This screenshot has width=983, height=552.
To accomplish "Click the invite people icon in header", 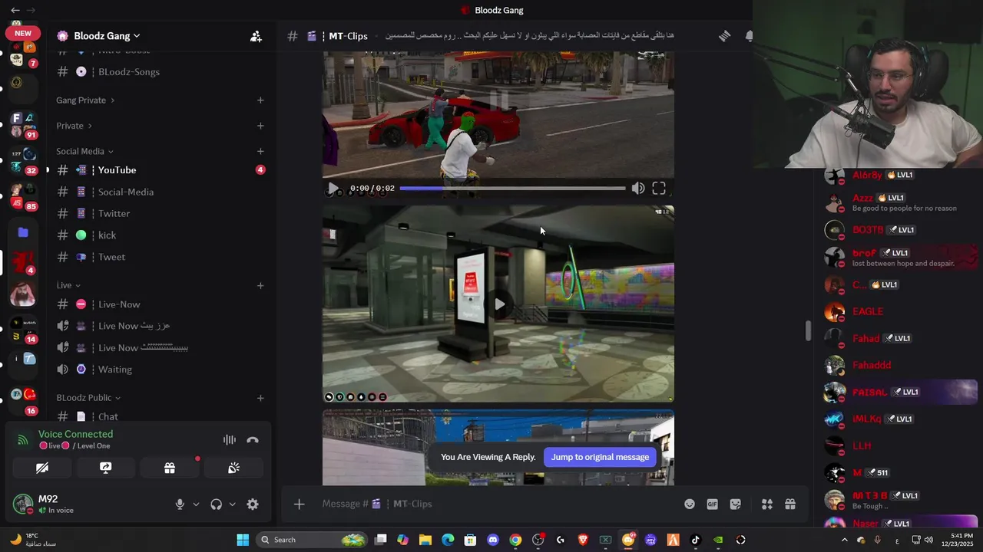I will click(x=256, y=36).
